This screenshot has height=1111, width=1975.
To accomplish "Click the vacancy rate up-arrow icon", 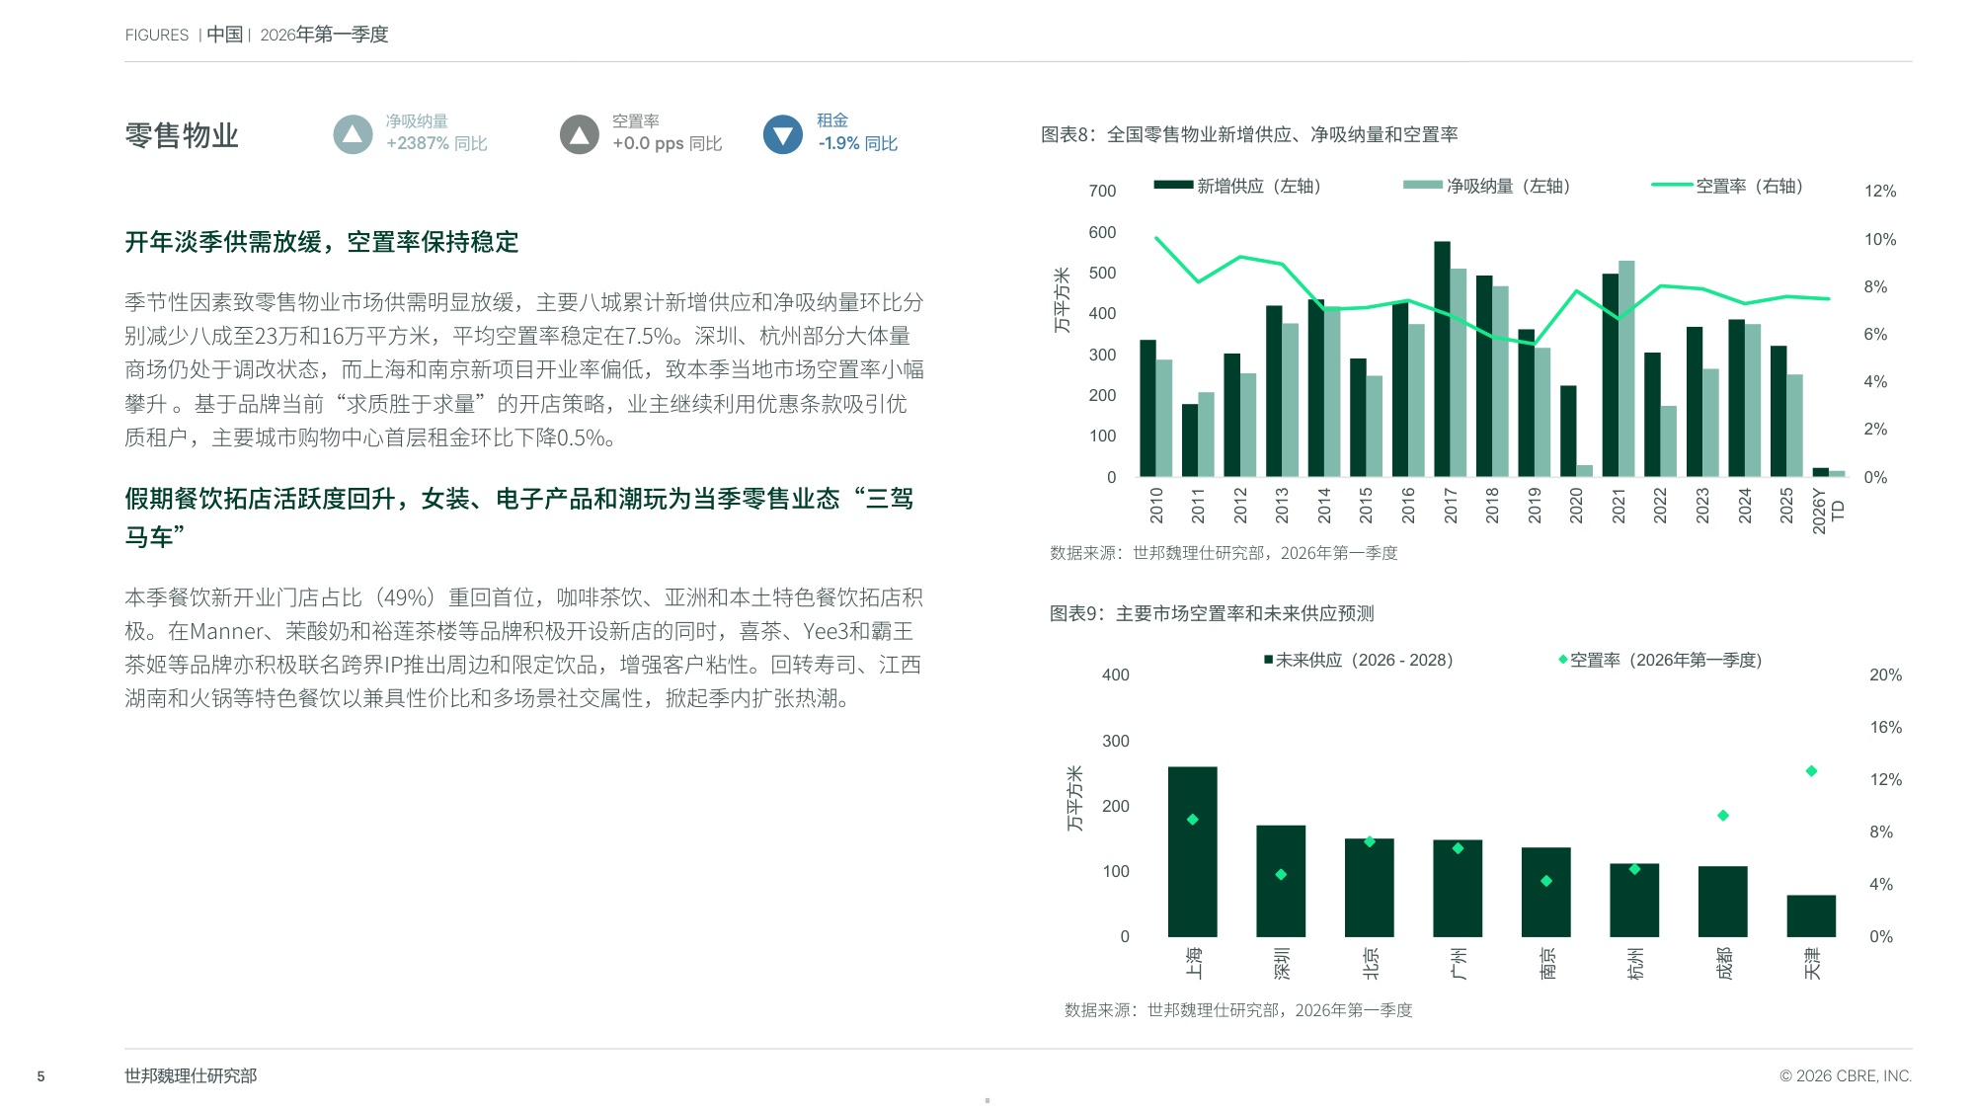I will (580, 134).
